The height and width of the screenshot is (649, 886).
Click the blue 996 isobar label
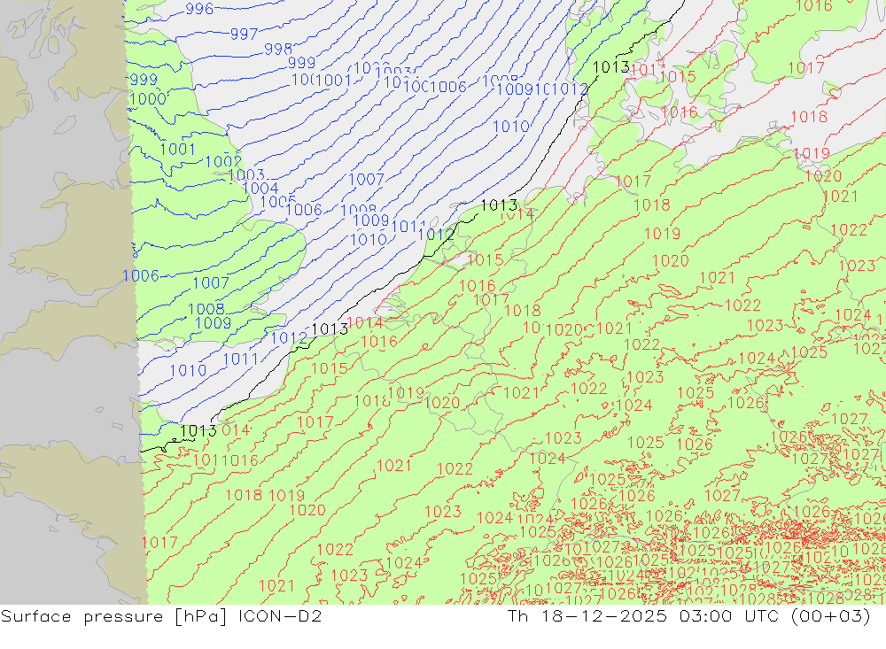[199, 9]
